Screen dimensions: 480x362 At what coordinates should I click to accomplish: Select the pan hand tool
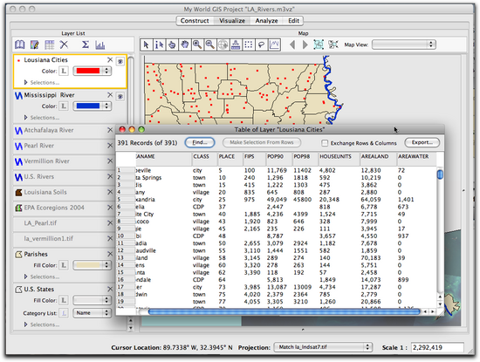[185, 44]
